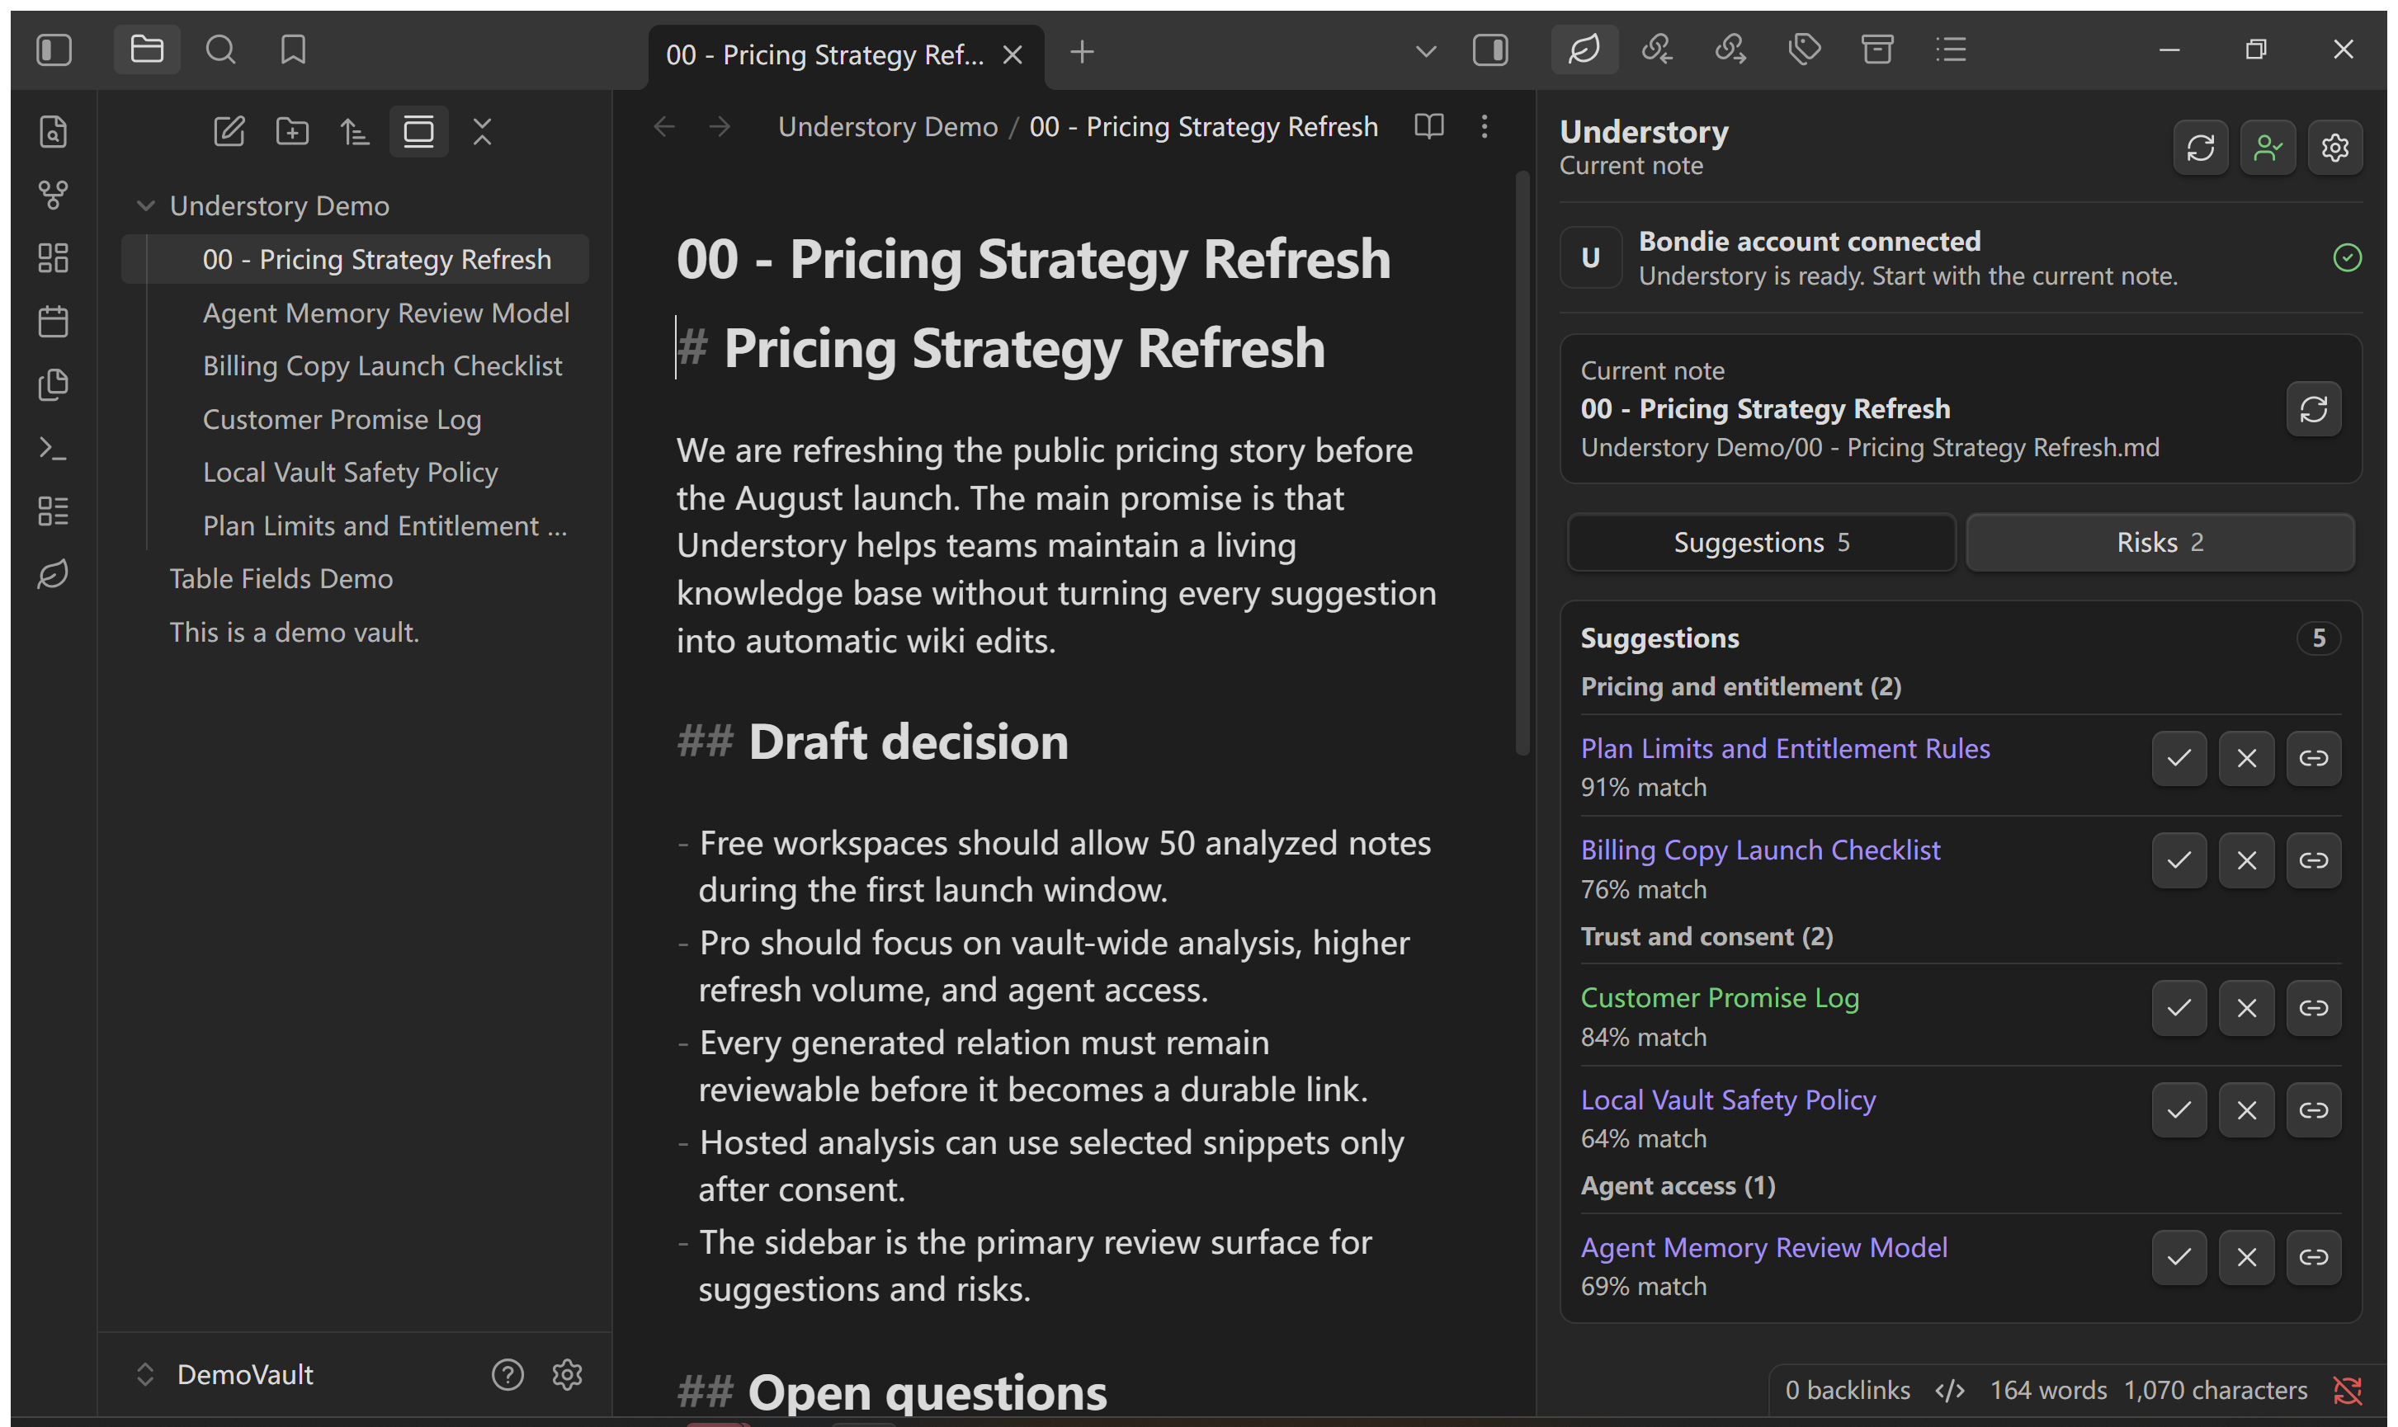This screenshot has height=1427, width=2398.
Task: Open the backlinks pane icon
Action: tap(1657, 49)
